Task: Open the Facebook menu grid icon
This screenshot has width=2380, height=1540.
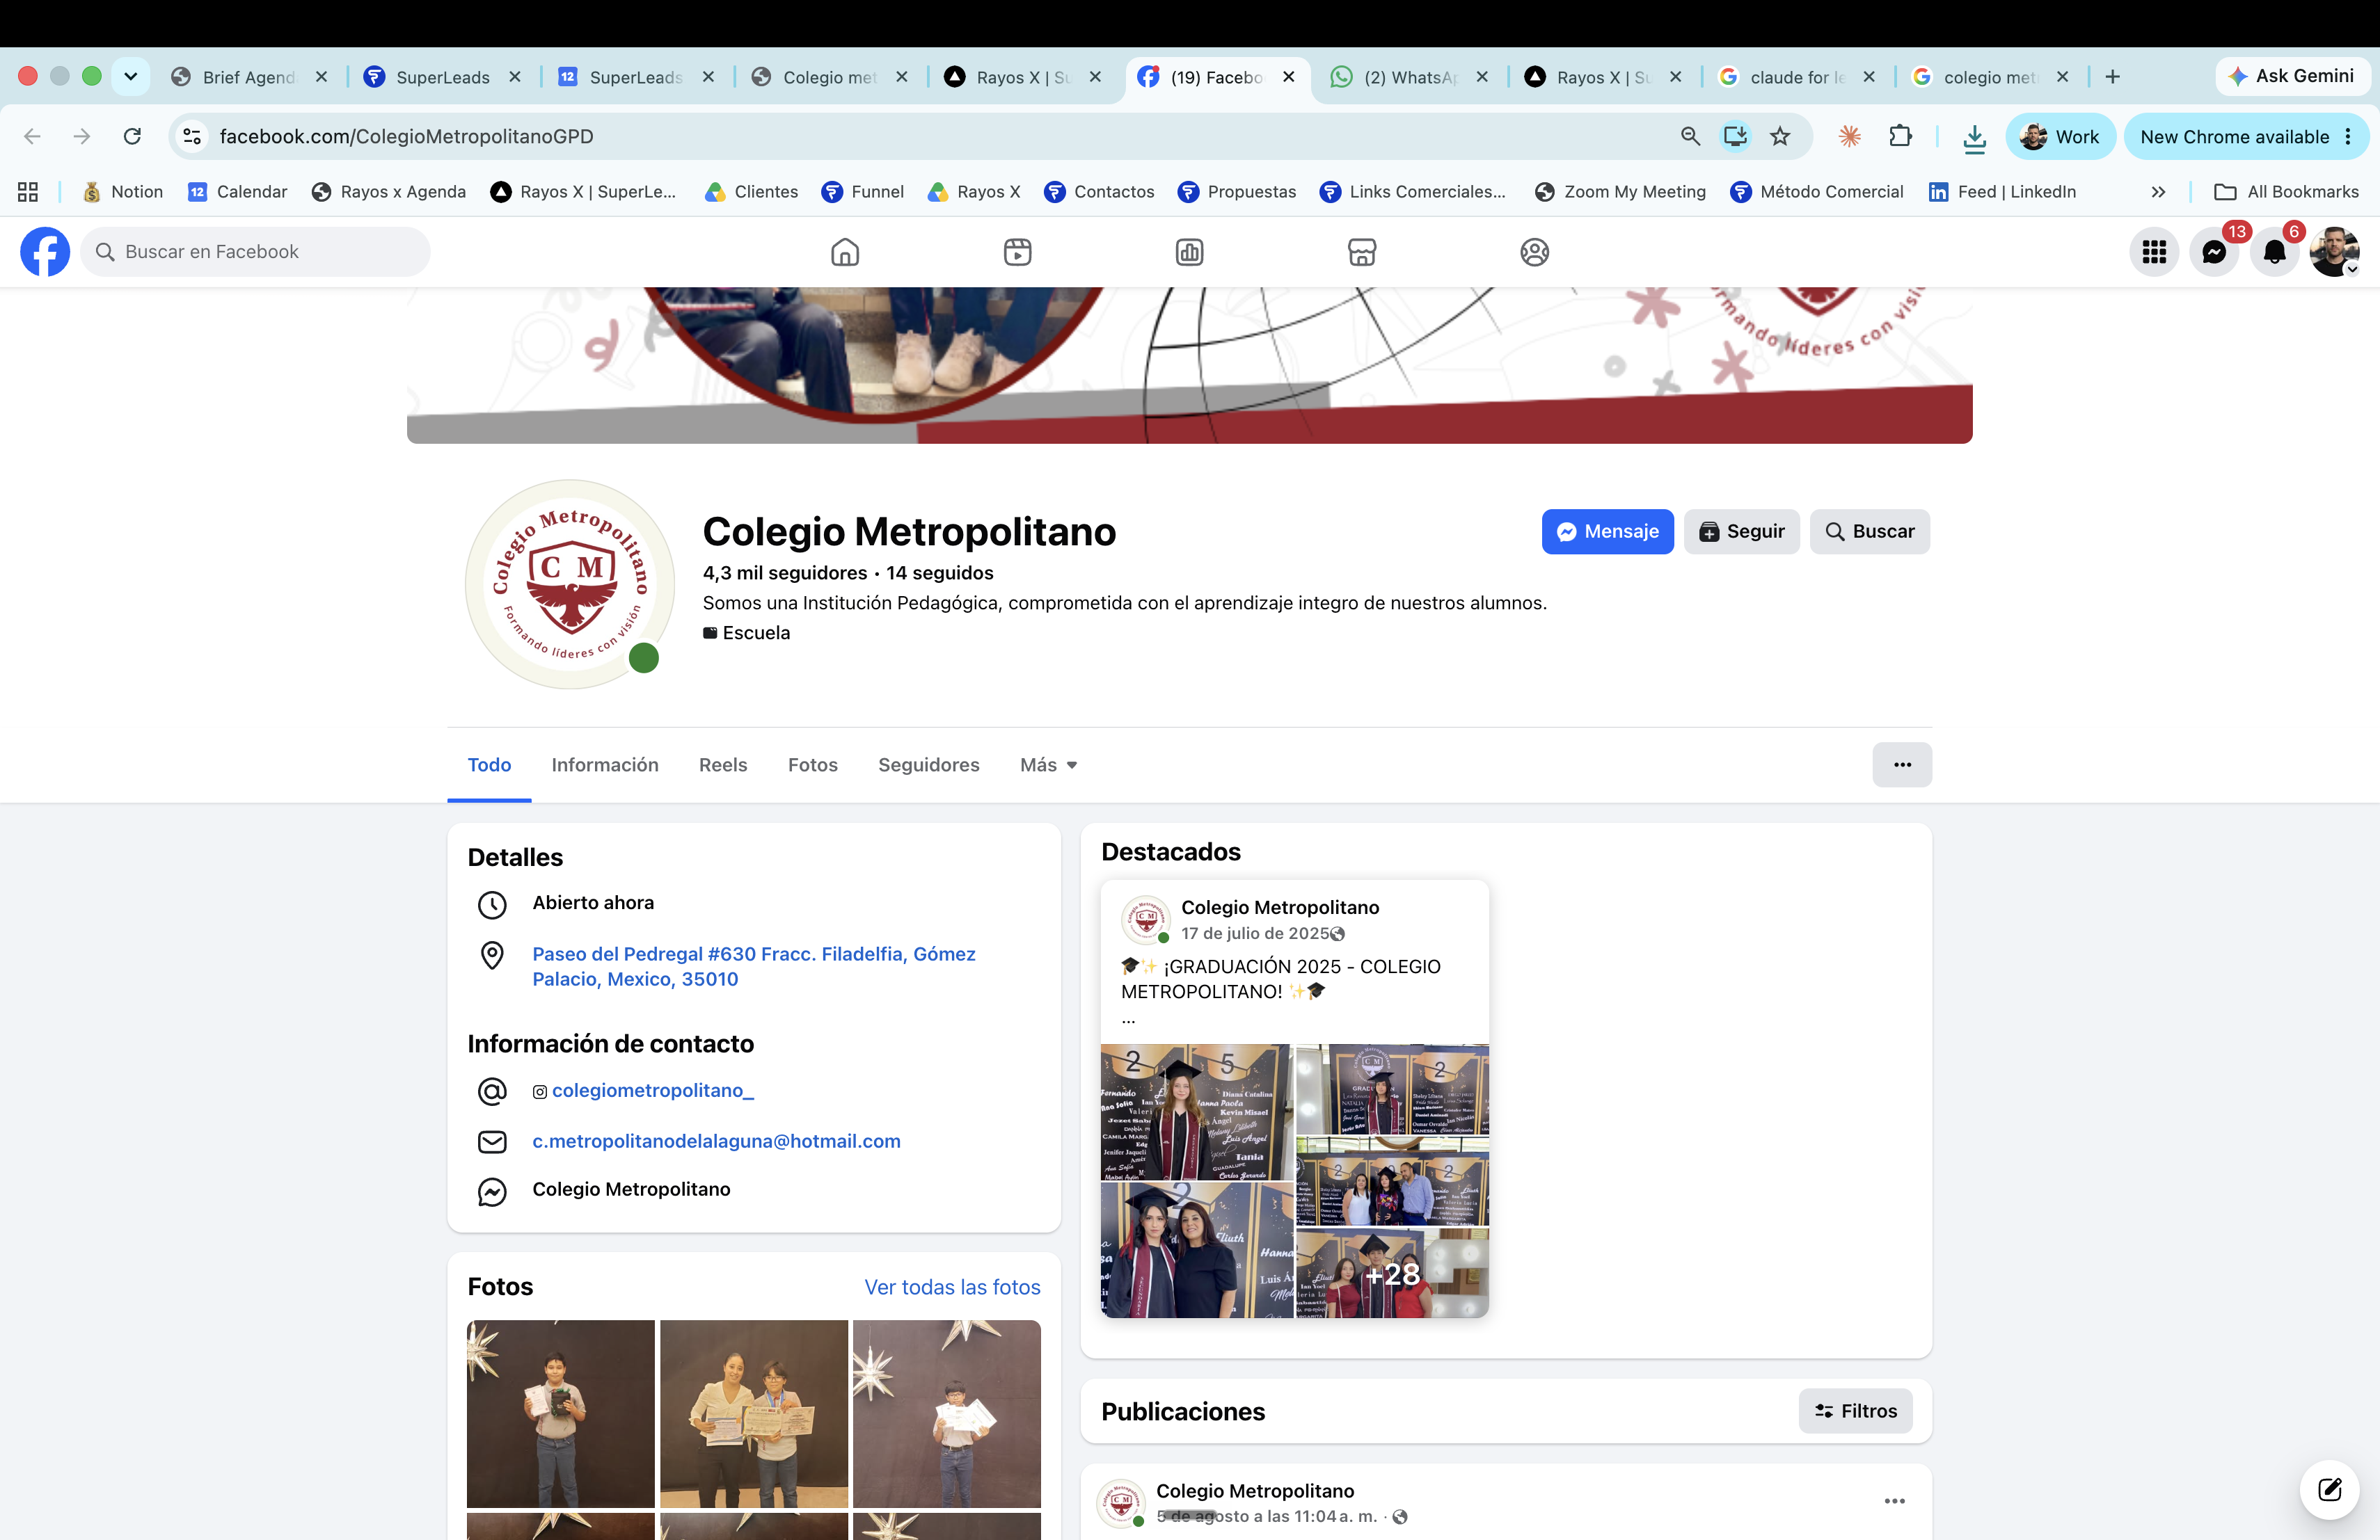Action: 2154,252
